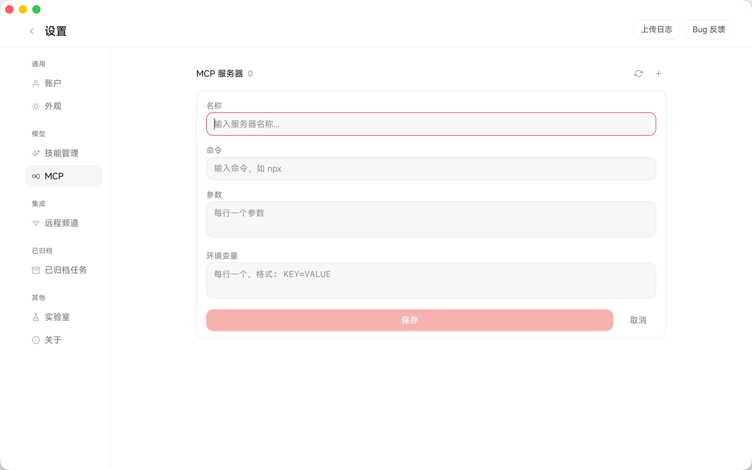Click the appearance sun icon
The width and height of the screenshot is (752, 470).
(x=36, y=106)
